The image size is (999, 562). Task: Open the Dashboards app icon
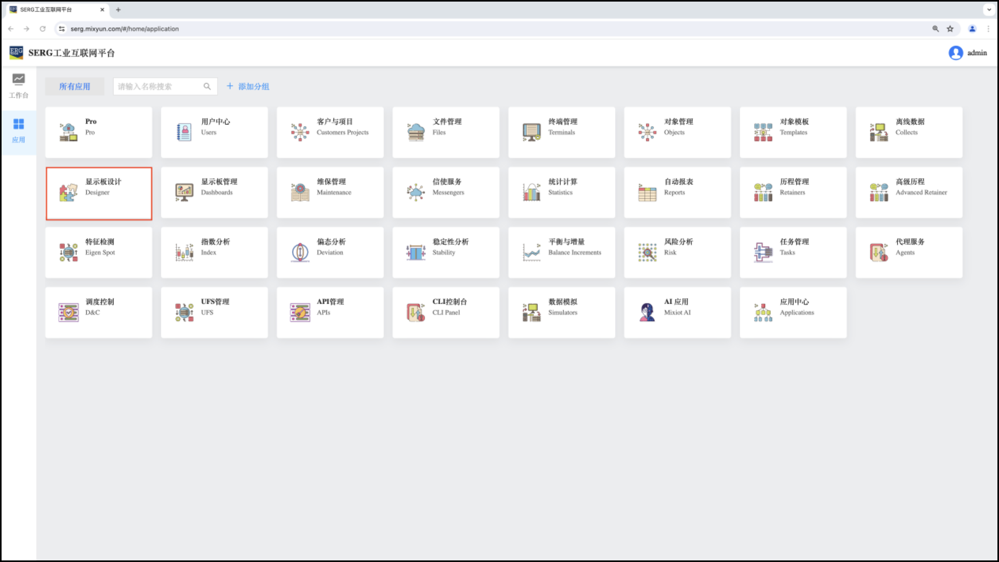click(184, 193)
